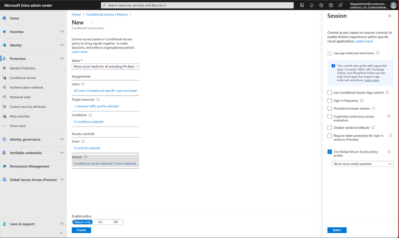Click the policy Name input field
The height and width of the screenshot is (238, 399).
(105, 67)
